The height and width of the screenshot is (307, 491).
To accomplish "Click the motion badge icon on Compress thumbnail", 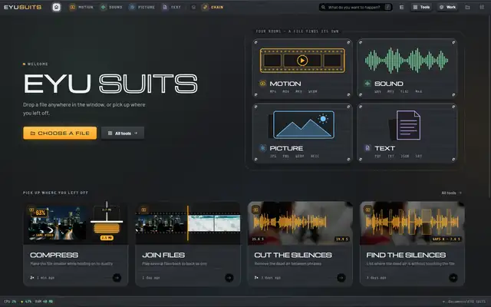I will click(x=31, y=210).
